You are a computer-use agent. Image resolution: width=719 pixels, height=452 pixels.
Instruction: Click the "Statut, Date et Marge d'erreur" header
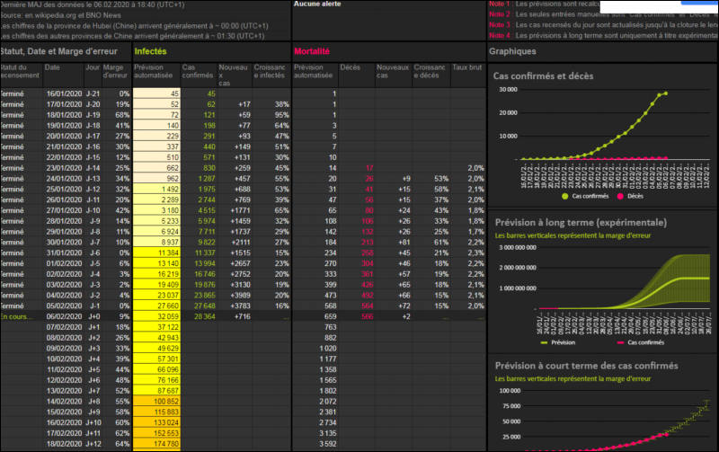[x=58, y=51]
